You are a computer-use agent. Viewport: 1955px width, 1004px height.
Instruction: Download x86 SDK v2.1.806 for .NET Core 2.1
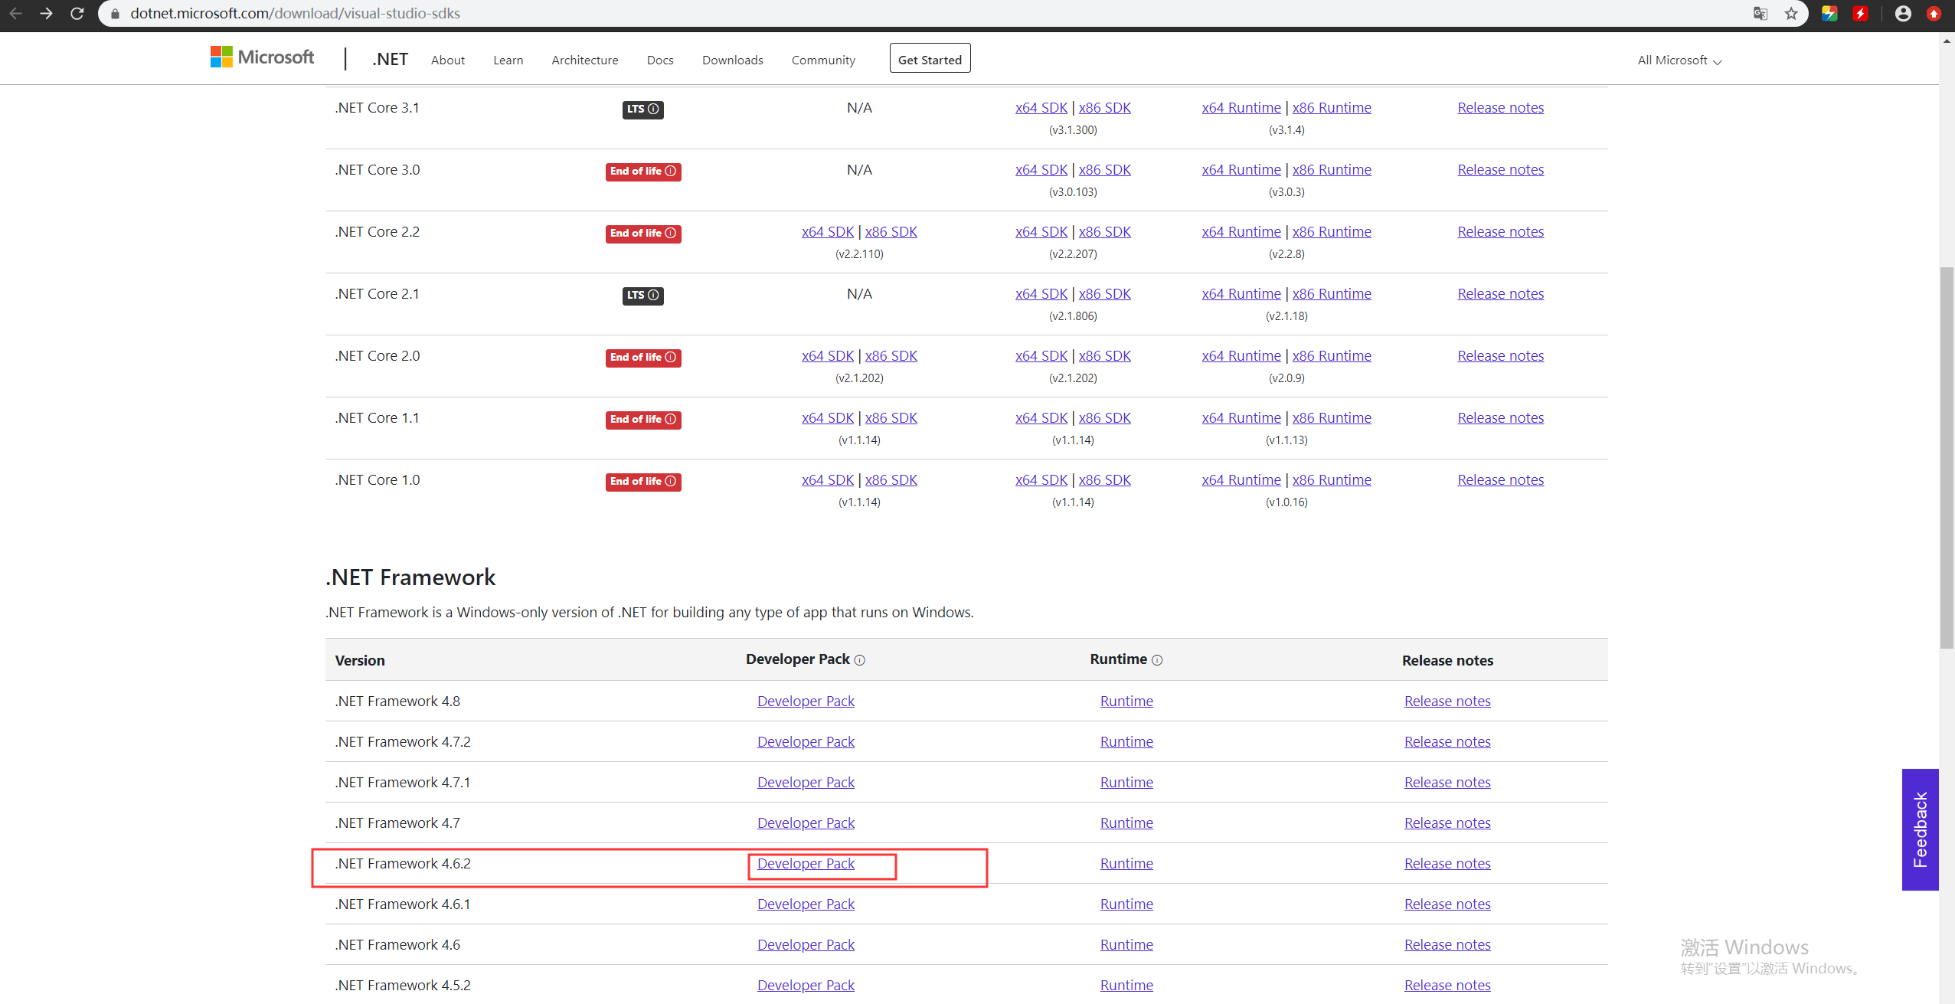1105,293
